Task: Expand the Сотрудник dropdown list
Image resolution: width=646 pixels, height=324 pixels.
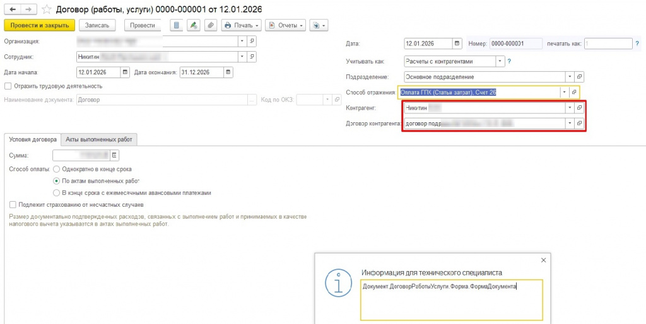Action: (x=242, y=56)
